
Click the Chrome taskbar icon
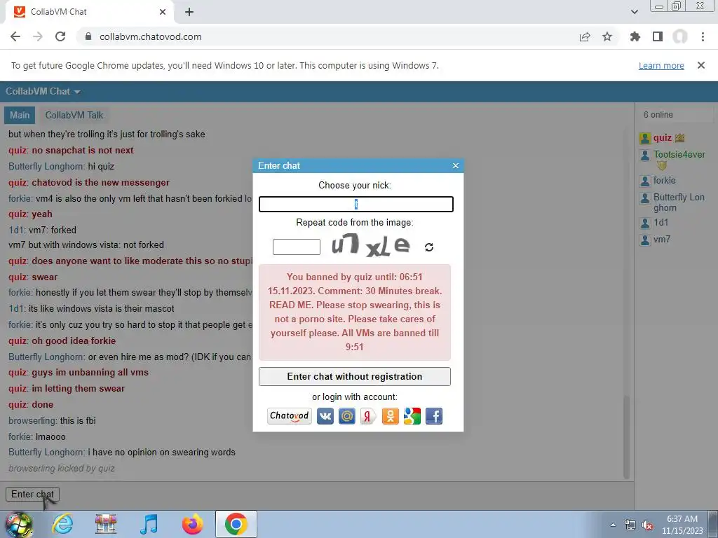pyautogui.click(x=236, y=524)
